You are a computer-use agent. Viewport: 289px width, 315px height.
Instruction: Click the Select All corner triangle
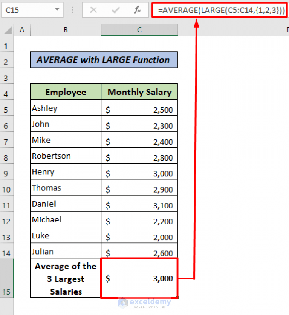[x=8, y=30]
